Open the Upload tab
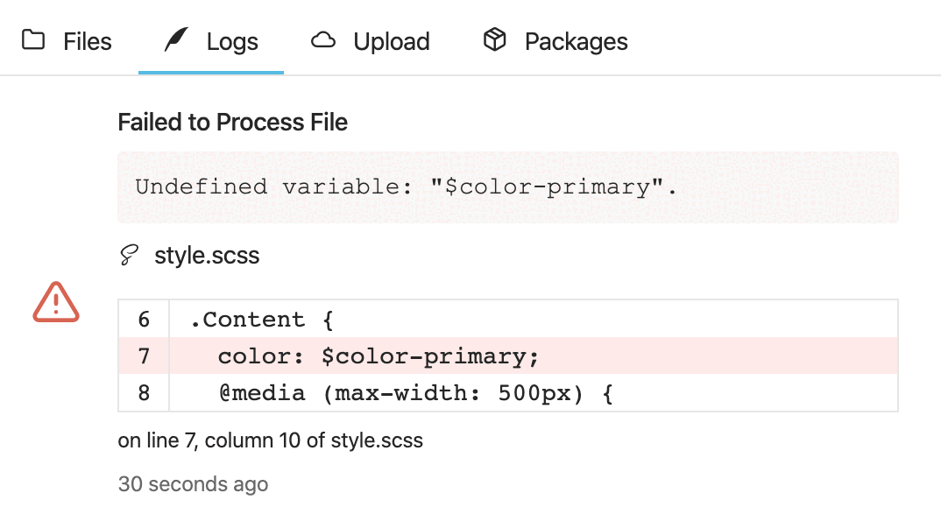 pyautogui.click(x=391, y=41)
